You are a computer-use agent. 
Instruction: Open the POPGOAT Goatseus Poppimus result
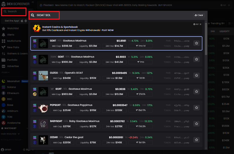point(116,108)
